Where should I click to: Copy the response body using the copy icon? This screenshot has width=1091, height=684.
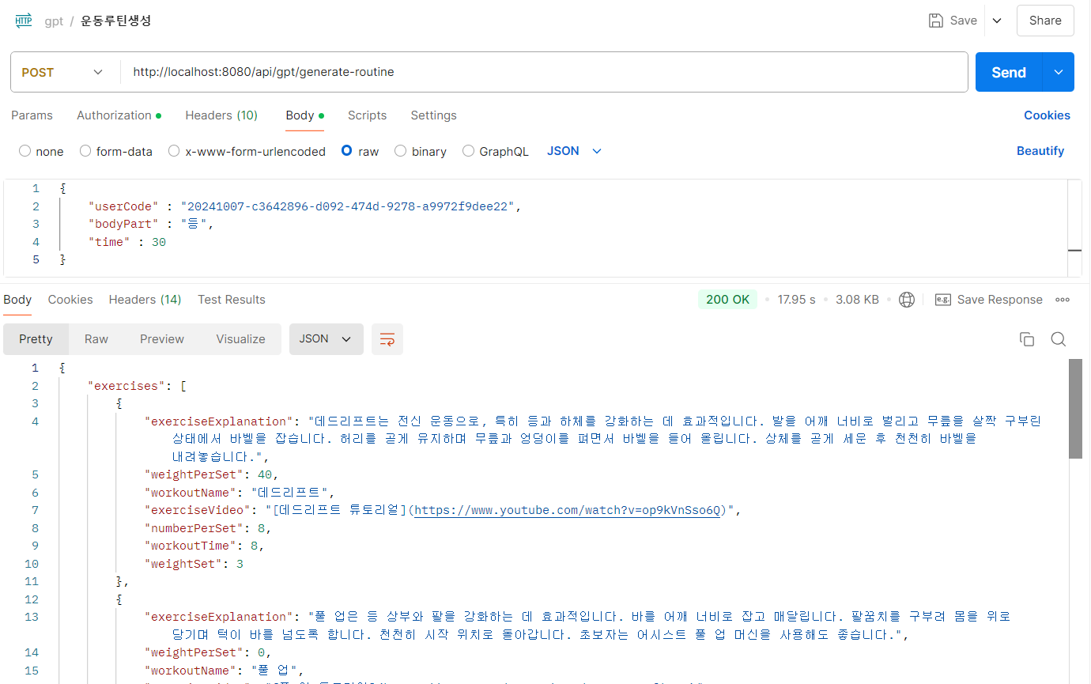[1026, 338]
